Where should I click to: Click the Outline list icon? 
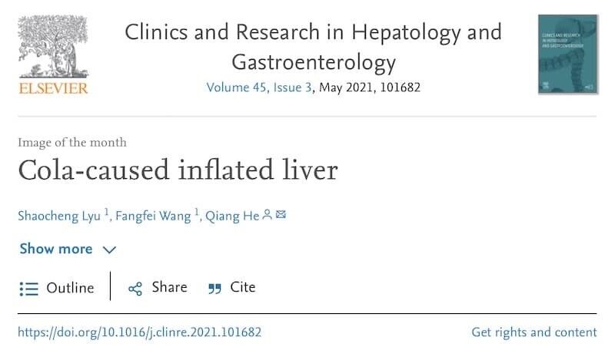(29, 289)
